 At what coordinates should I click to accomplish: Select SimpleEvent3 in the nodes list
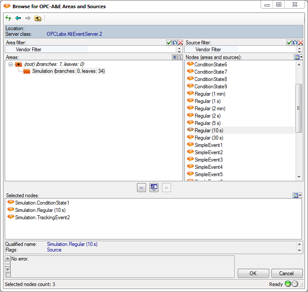208,160
